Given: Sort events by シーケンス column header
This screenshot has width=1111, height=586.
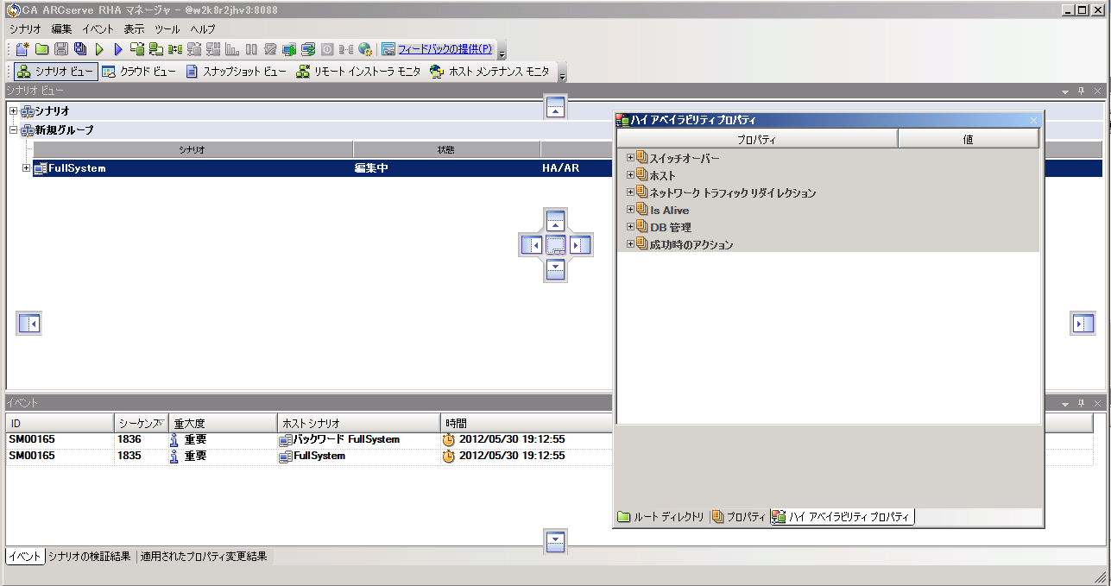Looking at the screenshot, I should point(142,423).
